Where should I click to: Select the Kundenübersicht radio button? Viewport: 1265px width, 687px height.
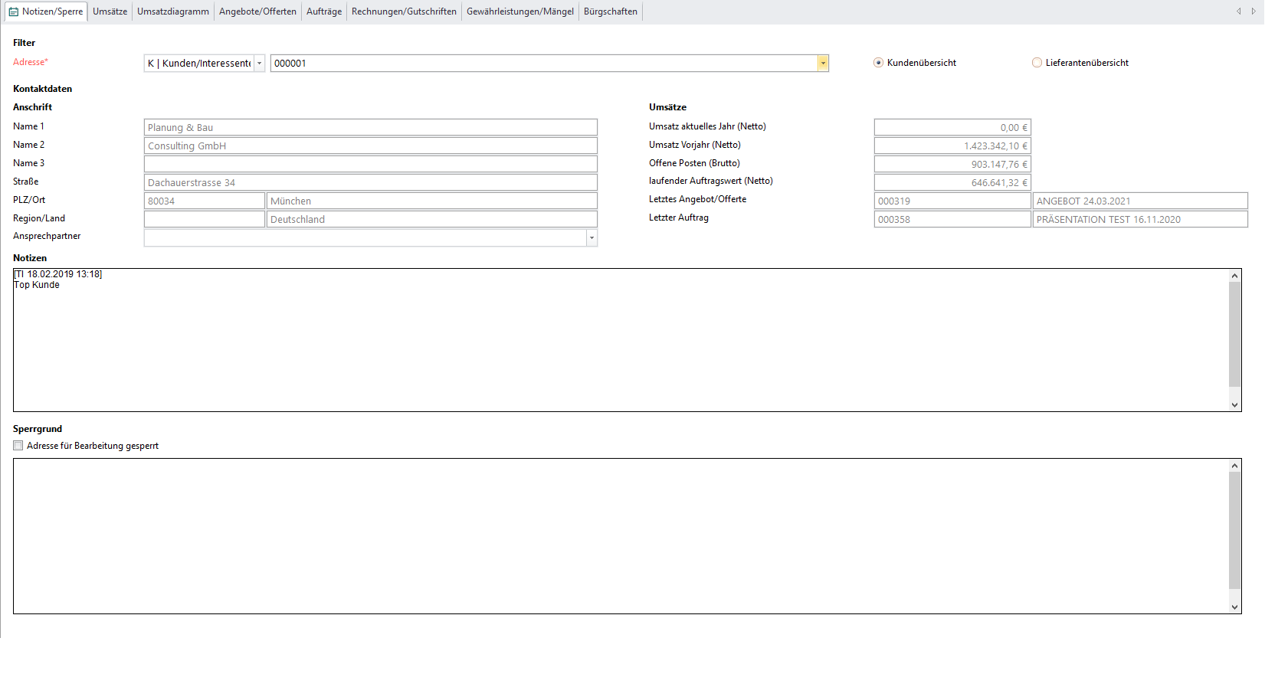click(878, 63)
